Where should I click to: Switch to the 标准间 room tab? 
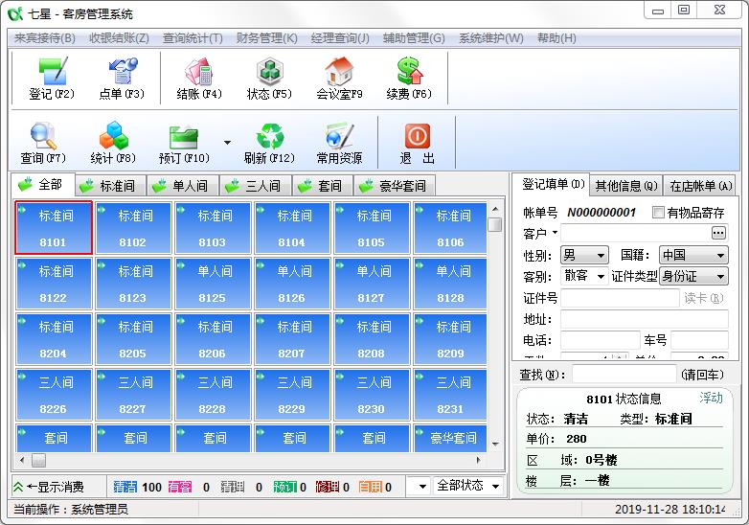(110, 186)
